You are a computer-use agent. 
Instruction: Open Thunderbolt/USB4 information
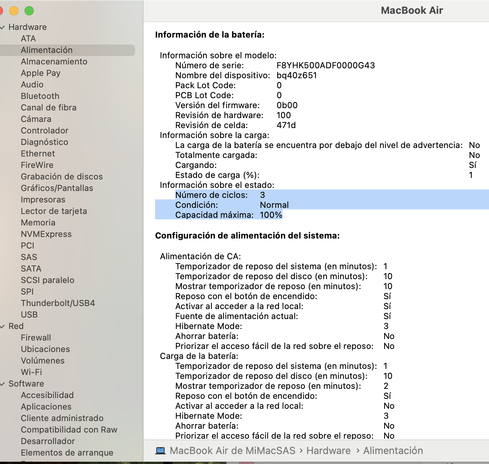tap(58, 303)
